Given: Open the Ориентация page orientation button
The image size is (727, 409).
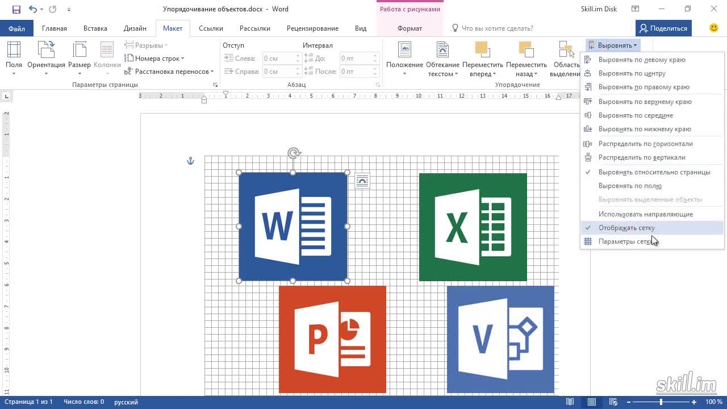Looking at the screenshot, I should coord(46,59).
